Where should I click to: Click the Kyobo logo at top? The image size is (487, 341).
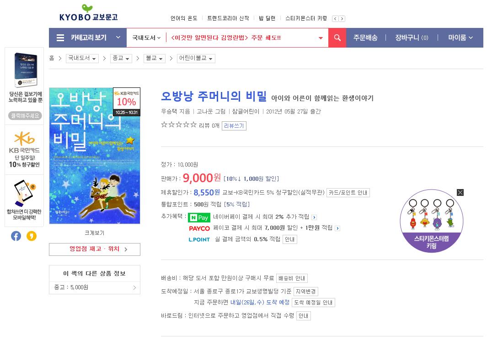click(88, 13)
